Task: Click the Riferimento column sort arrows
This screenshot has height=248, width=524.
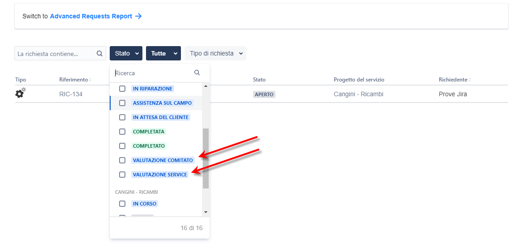Action: coord(90,80)
